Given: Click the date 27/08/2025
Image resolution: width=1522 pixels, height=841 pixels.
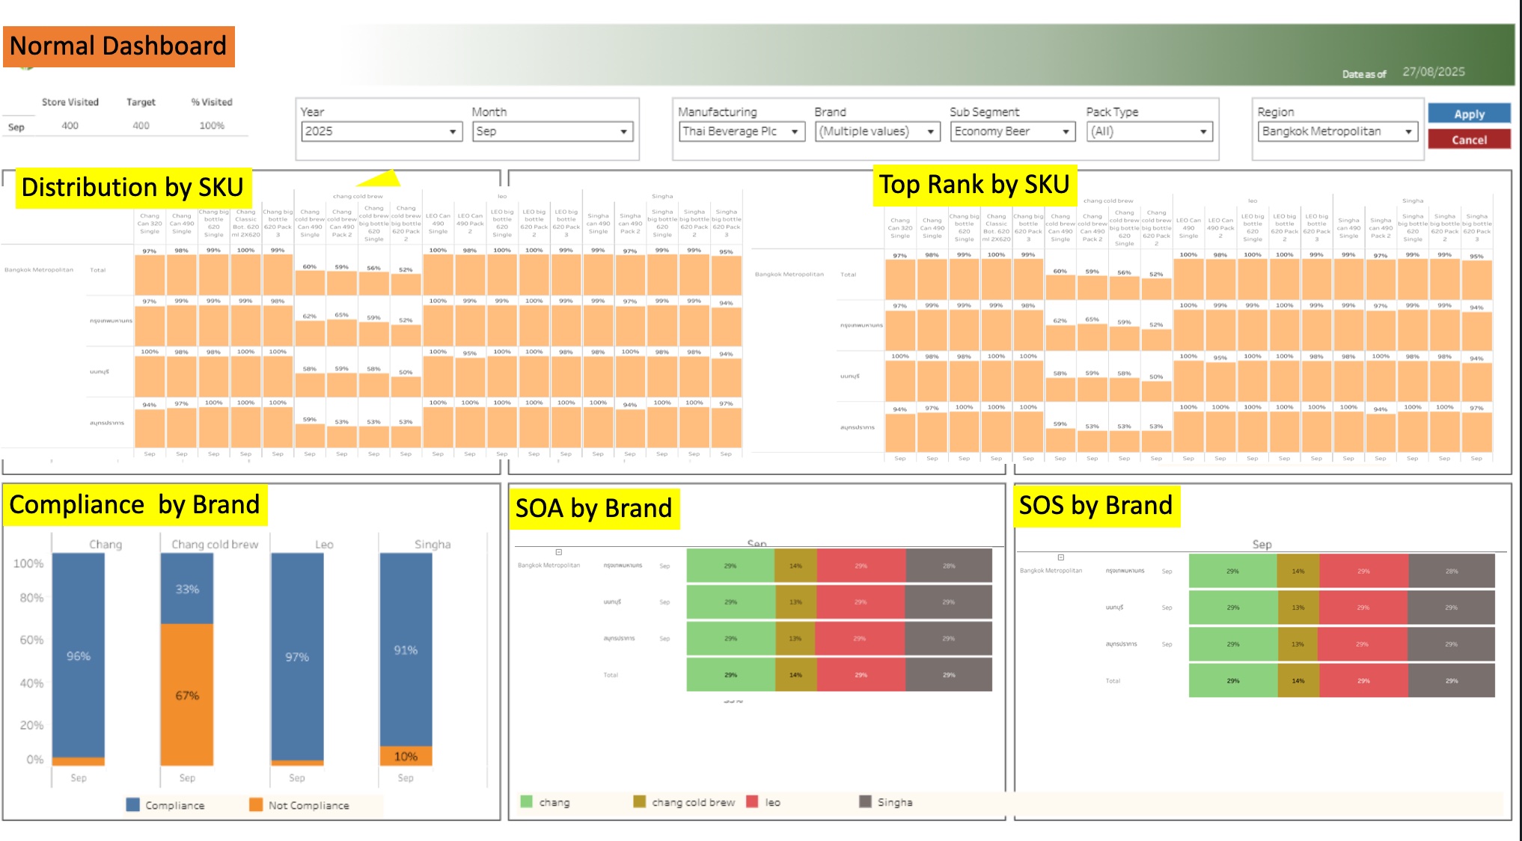Looking at the screenshot, I should point(1434,72).
